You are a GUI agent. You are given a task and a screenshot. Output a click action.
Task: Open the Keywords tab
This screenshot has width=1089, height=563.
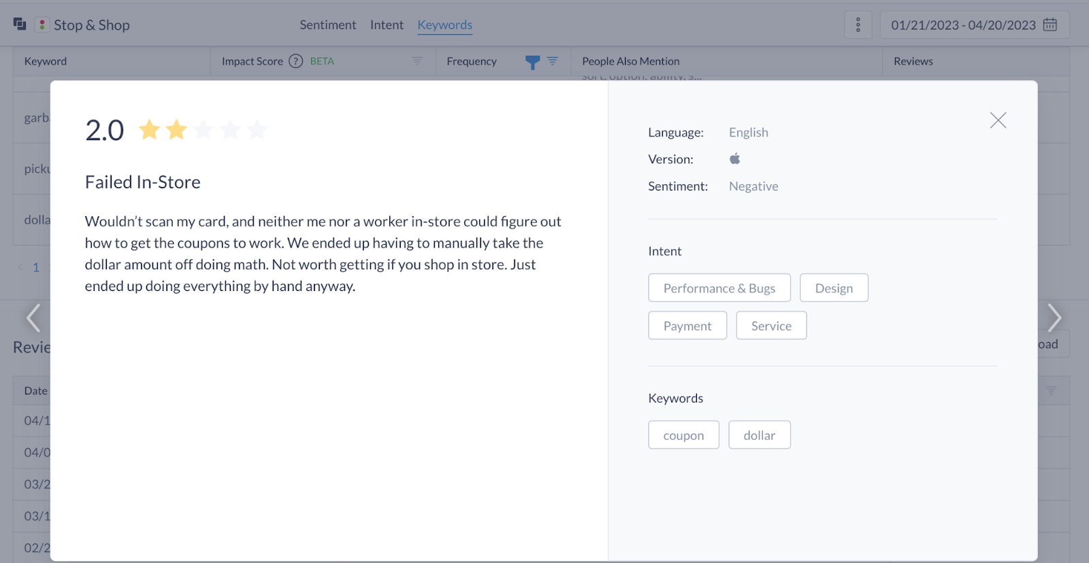(445, 25)
